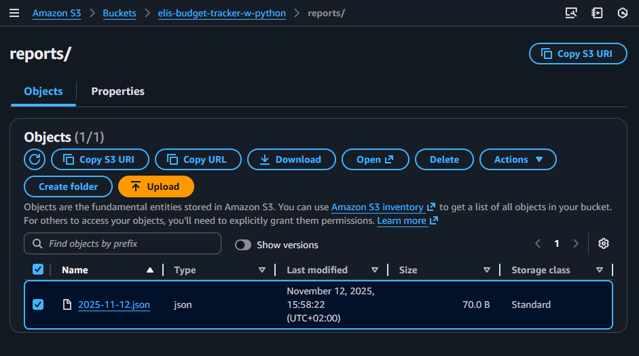Image resolution: width=639 pixels, height=356 pixels.
Task: Switch to the Properties tab
Action: (117, 92)
